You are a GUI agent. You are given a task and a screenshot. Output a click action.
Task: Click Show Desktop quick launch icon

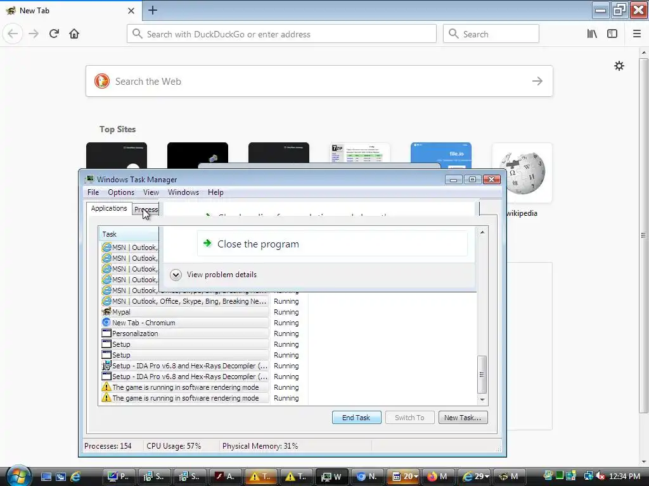46,477
